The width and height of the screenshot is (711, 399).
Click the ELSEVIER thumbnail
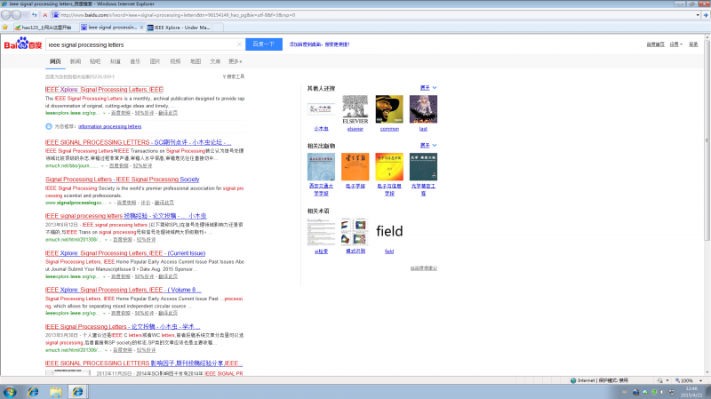pos(355,109)
